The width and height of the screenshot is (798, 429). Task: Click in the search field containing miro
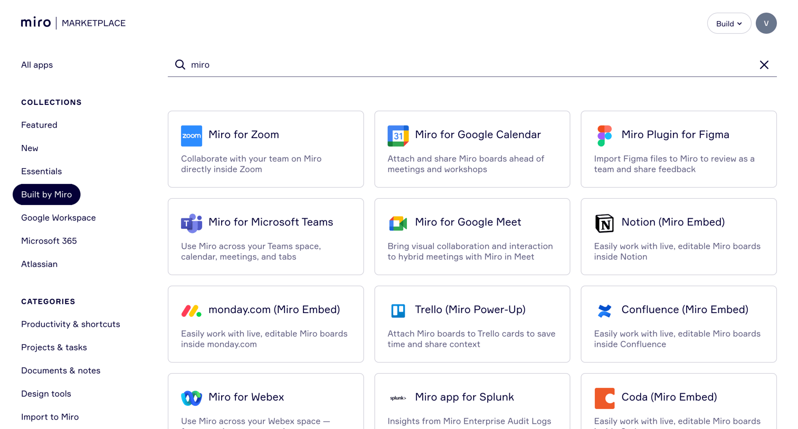click(x=472, y=64)
